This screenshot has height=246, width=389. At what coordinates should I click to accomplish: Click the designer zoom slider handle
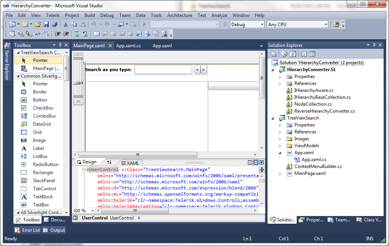tap(78, 83)
